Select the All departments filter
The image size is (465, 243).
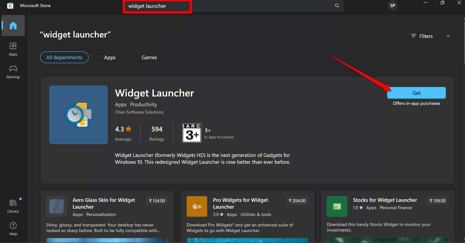[x=64, y=57]
